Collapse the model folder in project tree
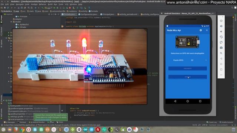The height and width of the screenshot is (133, 237). 11,22
